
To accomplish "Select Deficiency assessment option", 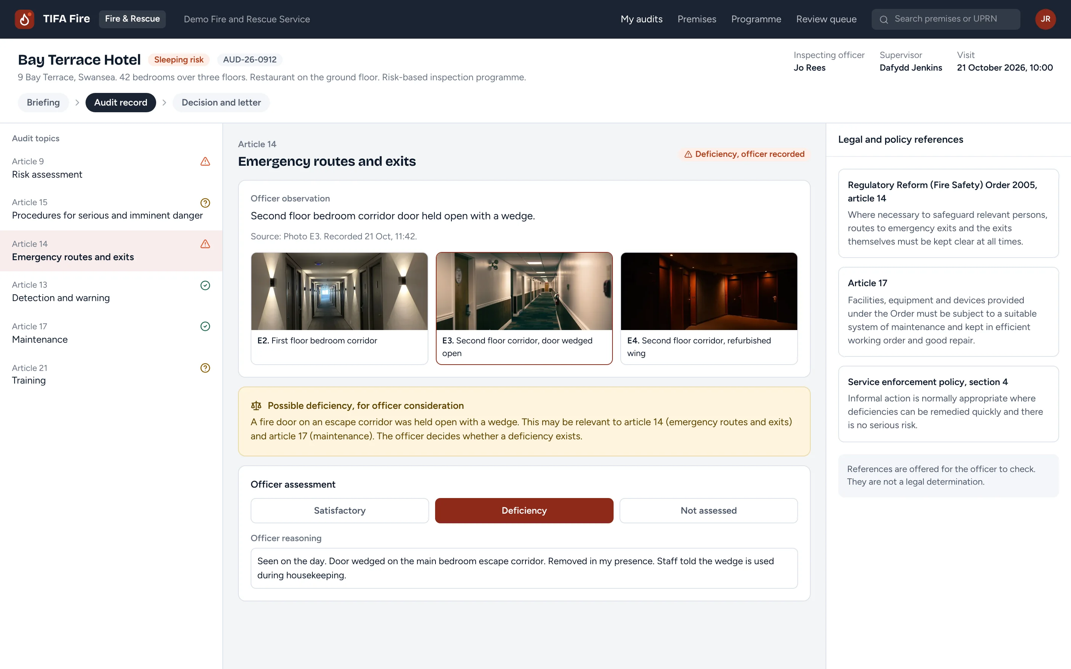I will click(x=524, y=511).
